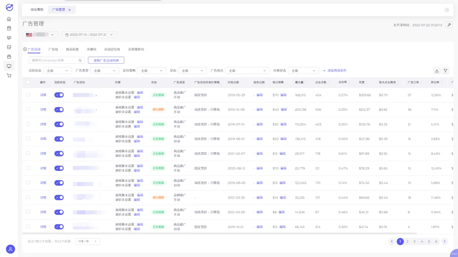Screen dimensions: 458x257
Task: Open the 广告类型 filter dropdown
Action: (x=105, y=70)
